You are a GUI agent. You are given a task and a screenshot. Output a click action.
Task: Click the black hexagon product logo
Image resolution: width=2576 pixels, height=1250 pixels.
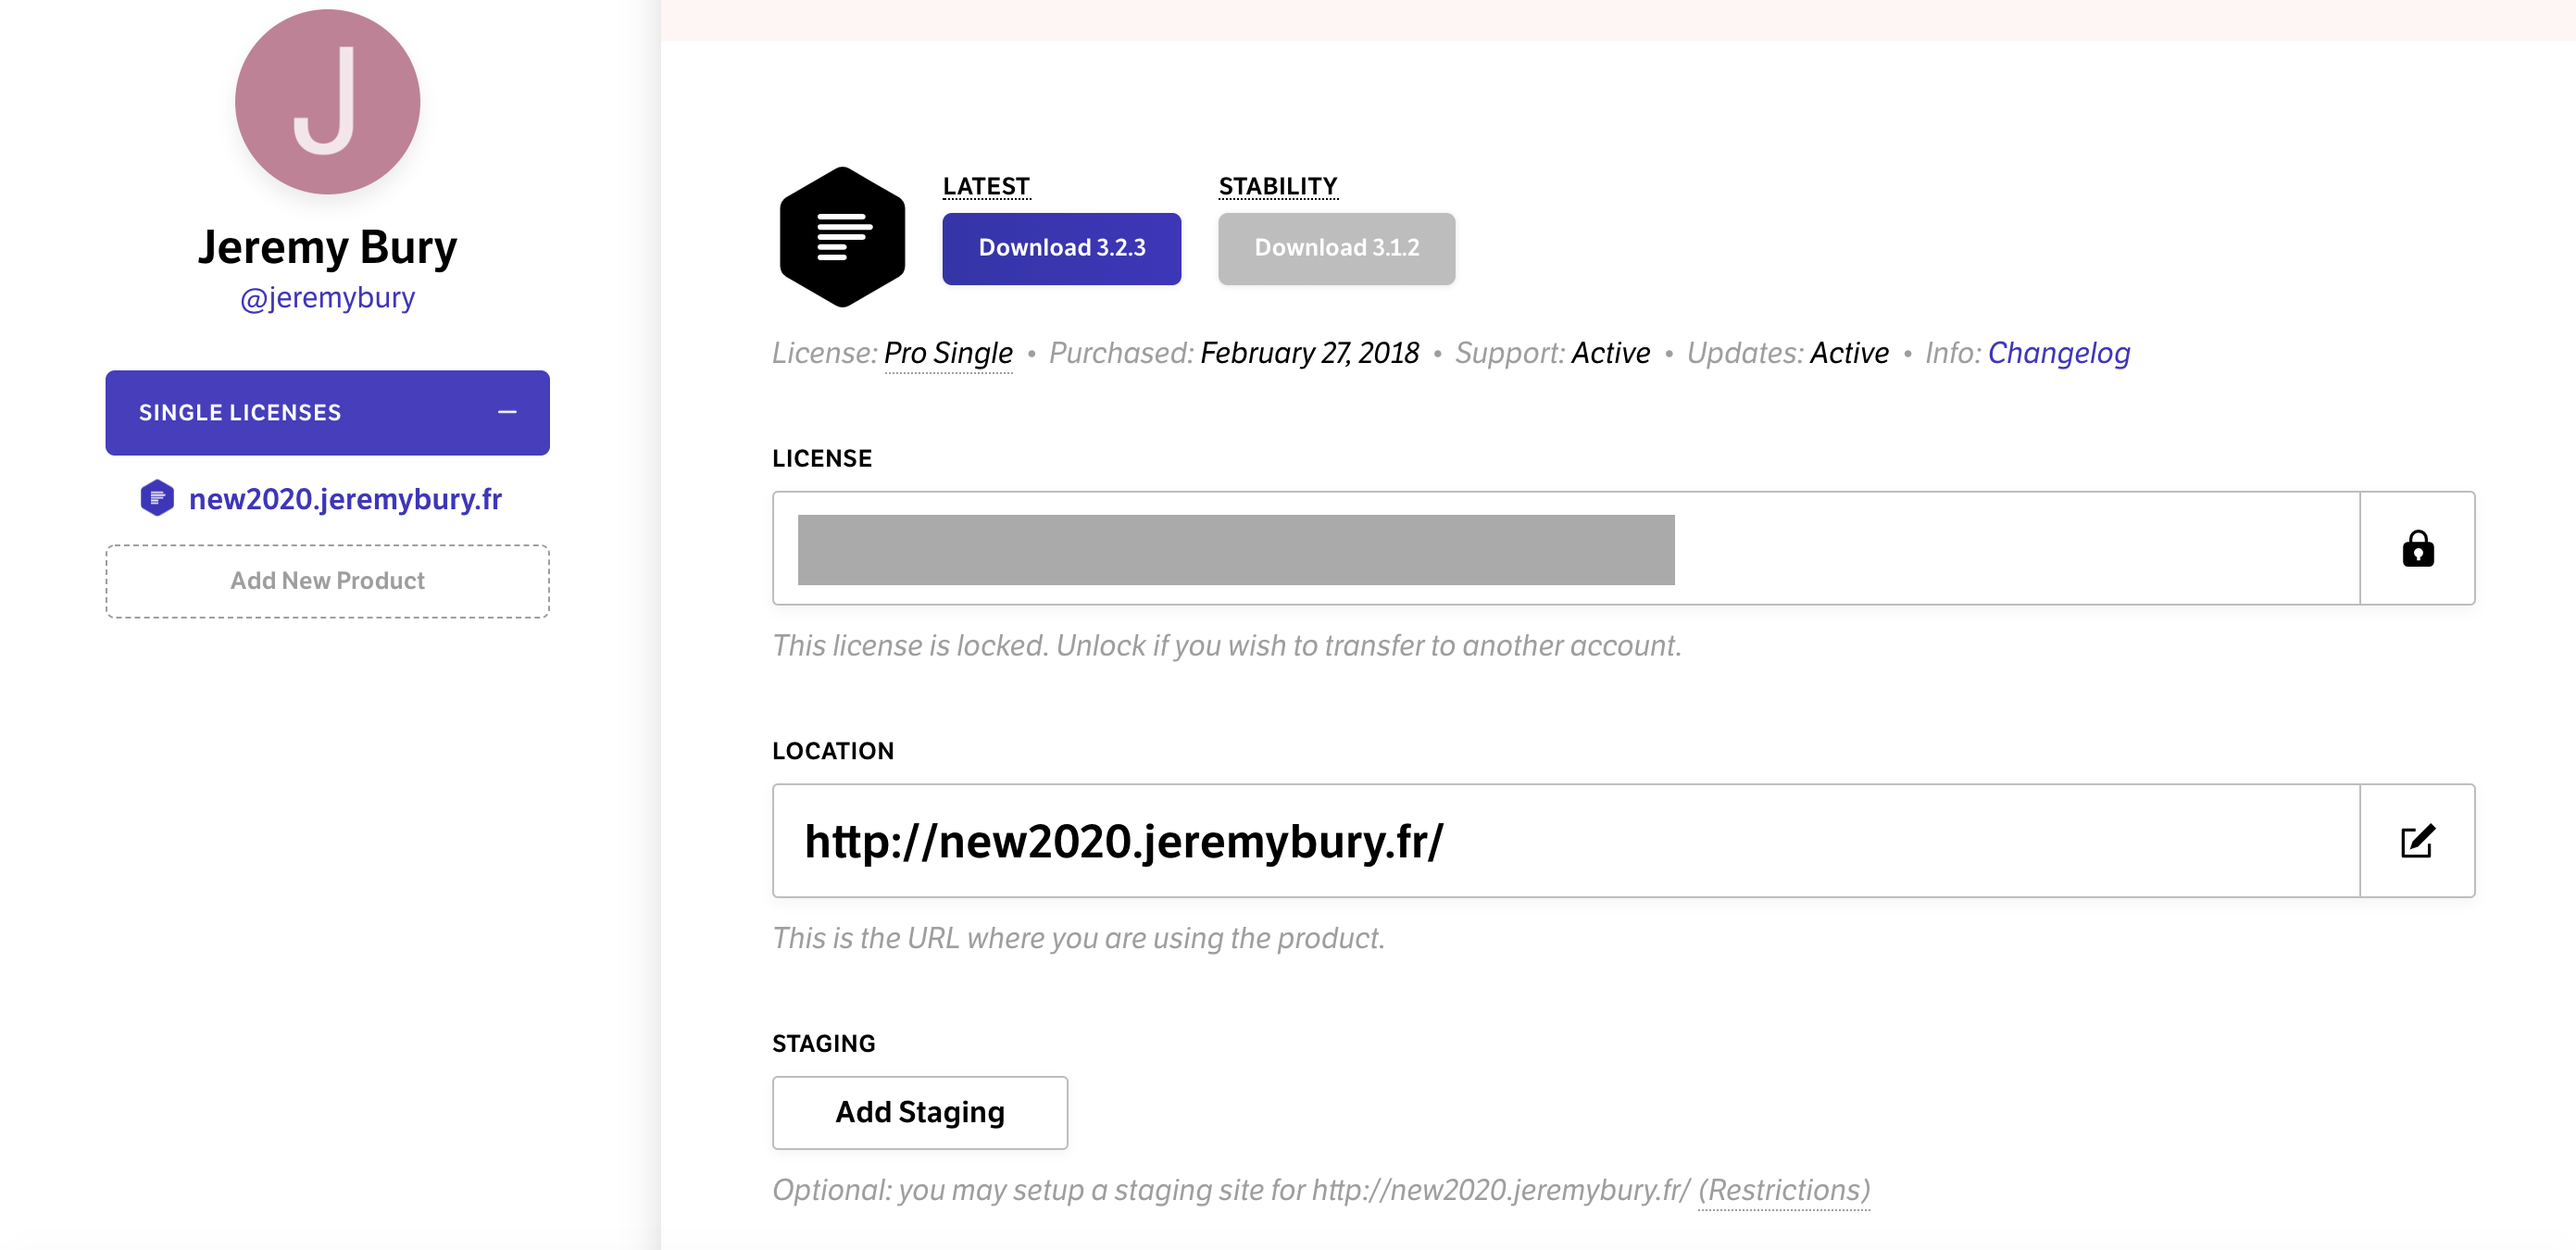842,237
